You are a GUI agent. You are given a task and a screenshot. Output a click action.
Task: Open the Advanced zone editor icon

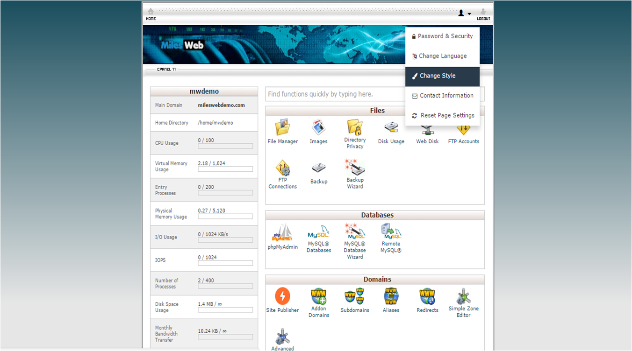[282, 336]
